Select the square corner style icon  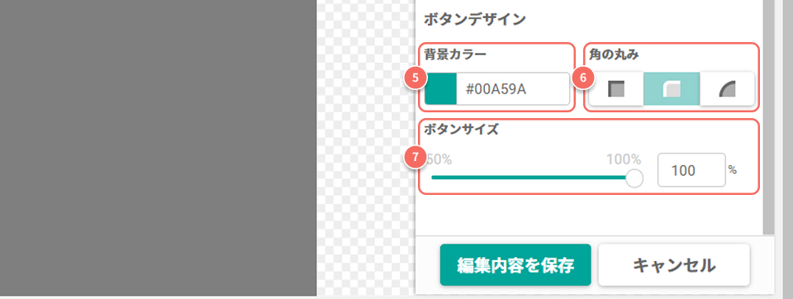[616, 89]
